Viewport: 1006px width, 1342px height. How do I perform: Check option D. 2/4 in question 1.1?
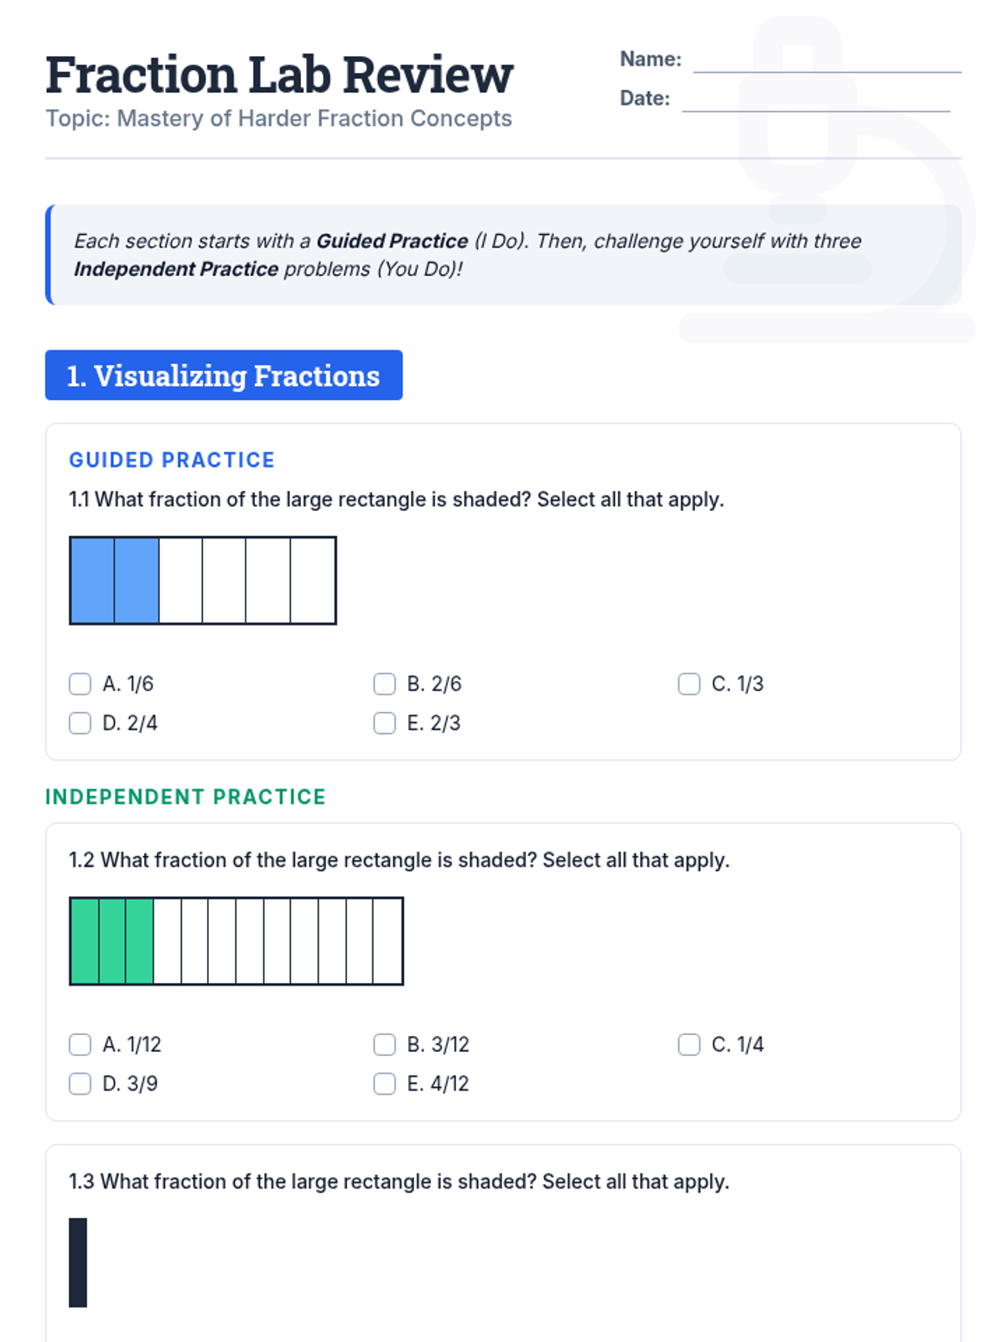pos(80,723)
